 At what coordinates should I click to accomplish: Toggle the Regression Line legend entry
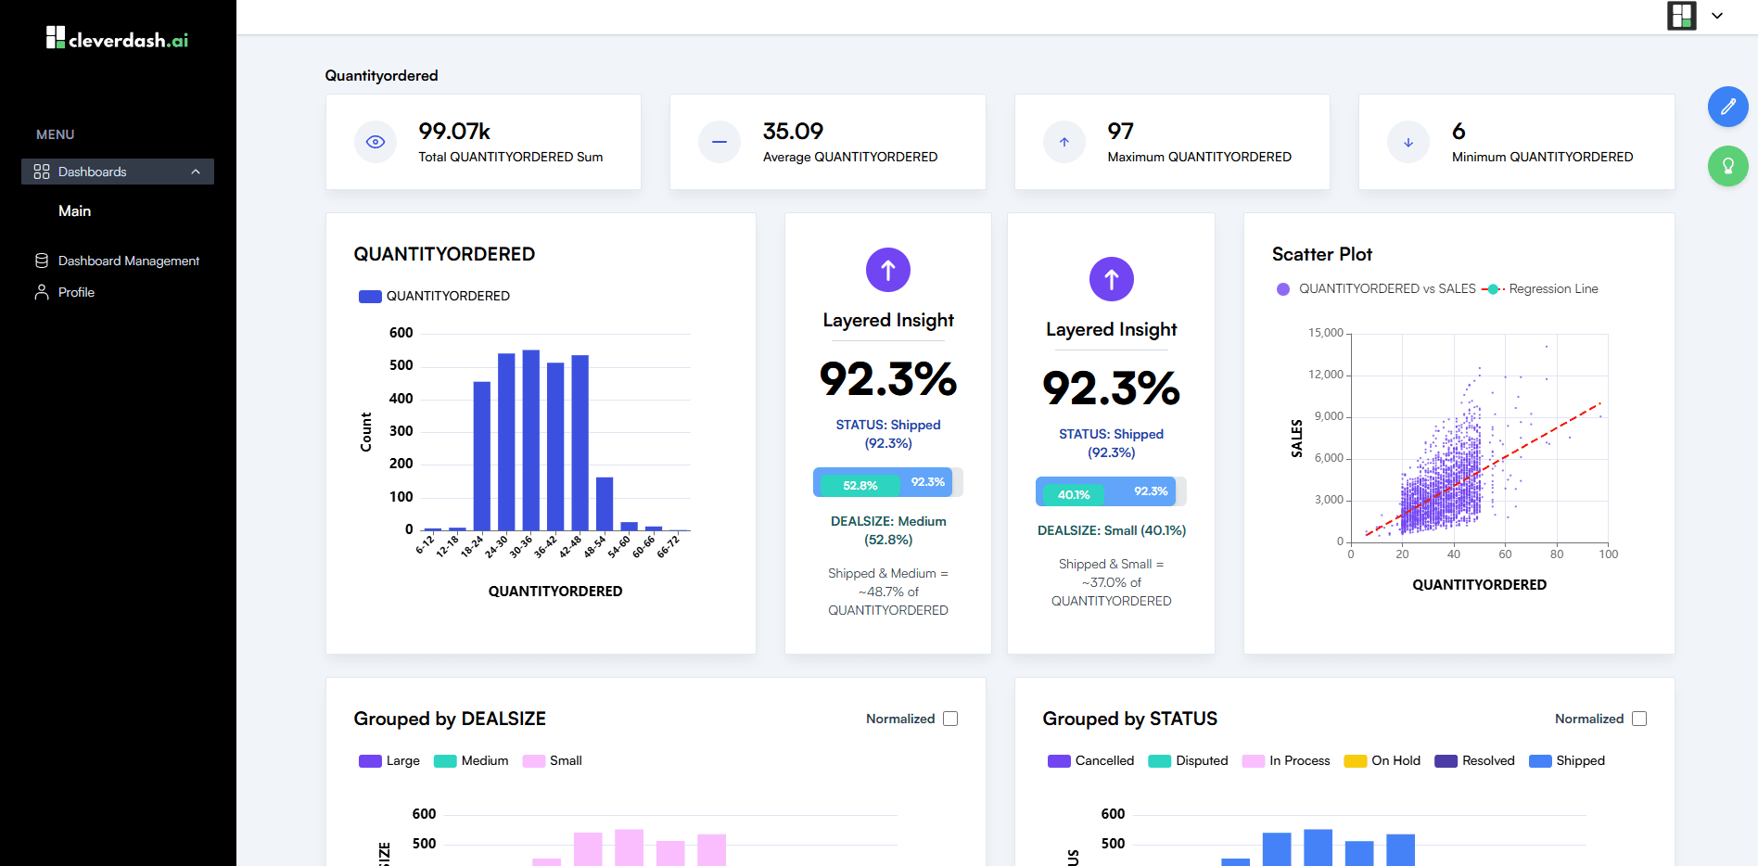point(1539,289)
